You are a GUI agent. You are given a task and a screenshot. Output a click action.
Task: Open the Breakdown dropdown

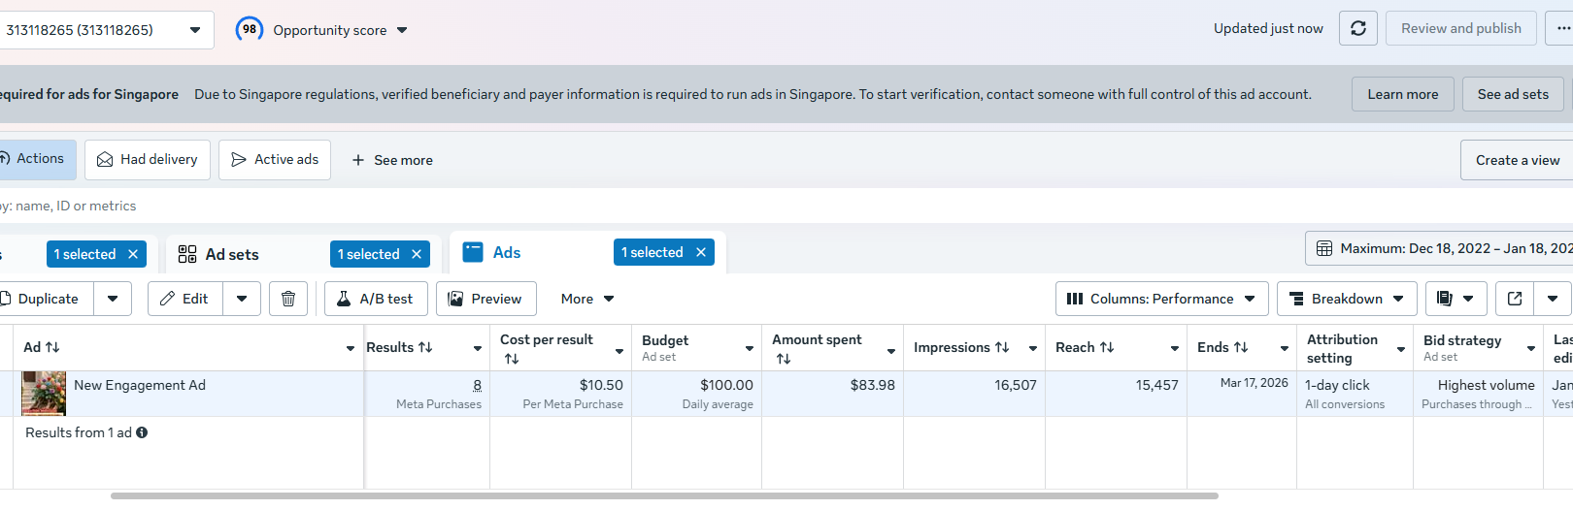(1346, 299)
